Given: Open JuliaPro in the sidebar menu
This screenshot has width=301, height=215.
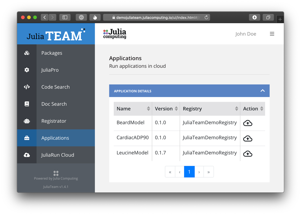Looking at the screenshot, I should click(x=56, y=70).
